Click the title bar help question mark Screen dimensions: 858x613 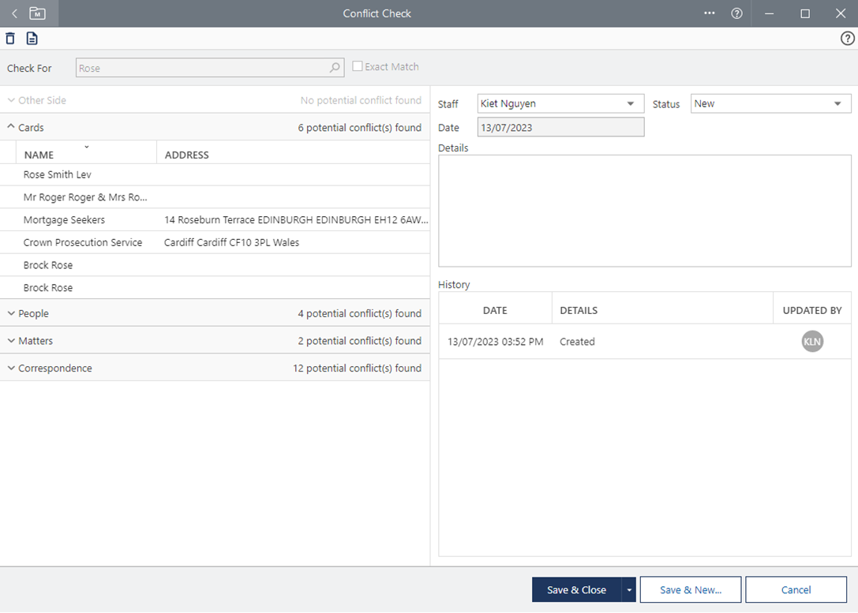[x=736, y=13]
